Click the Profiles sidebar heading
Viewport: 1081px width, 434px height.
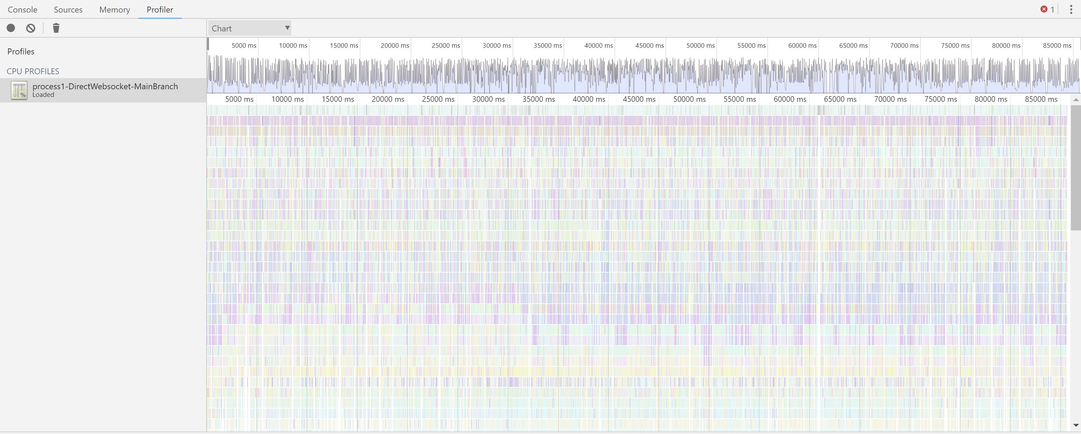21,52
